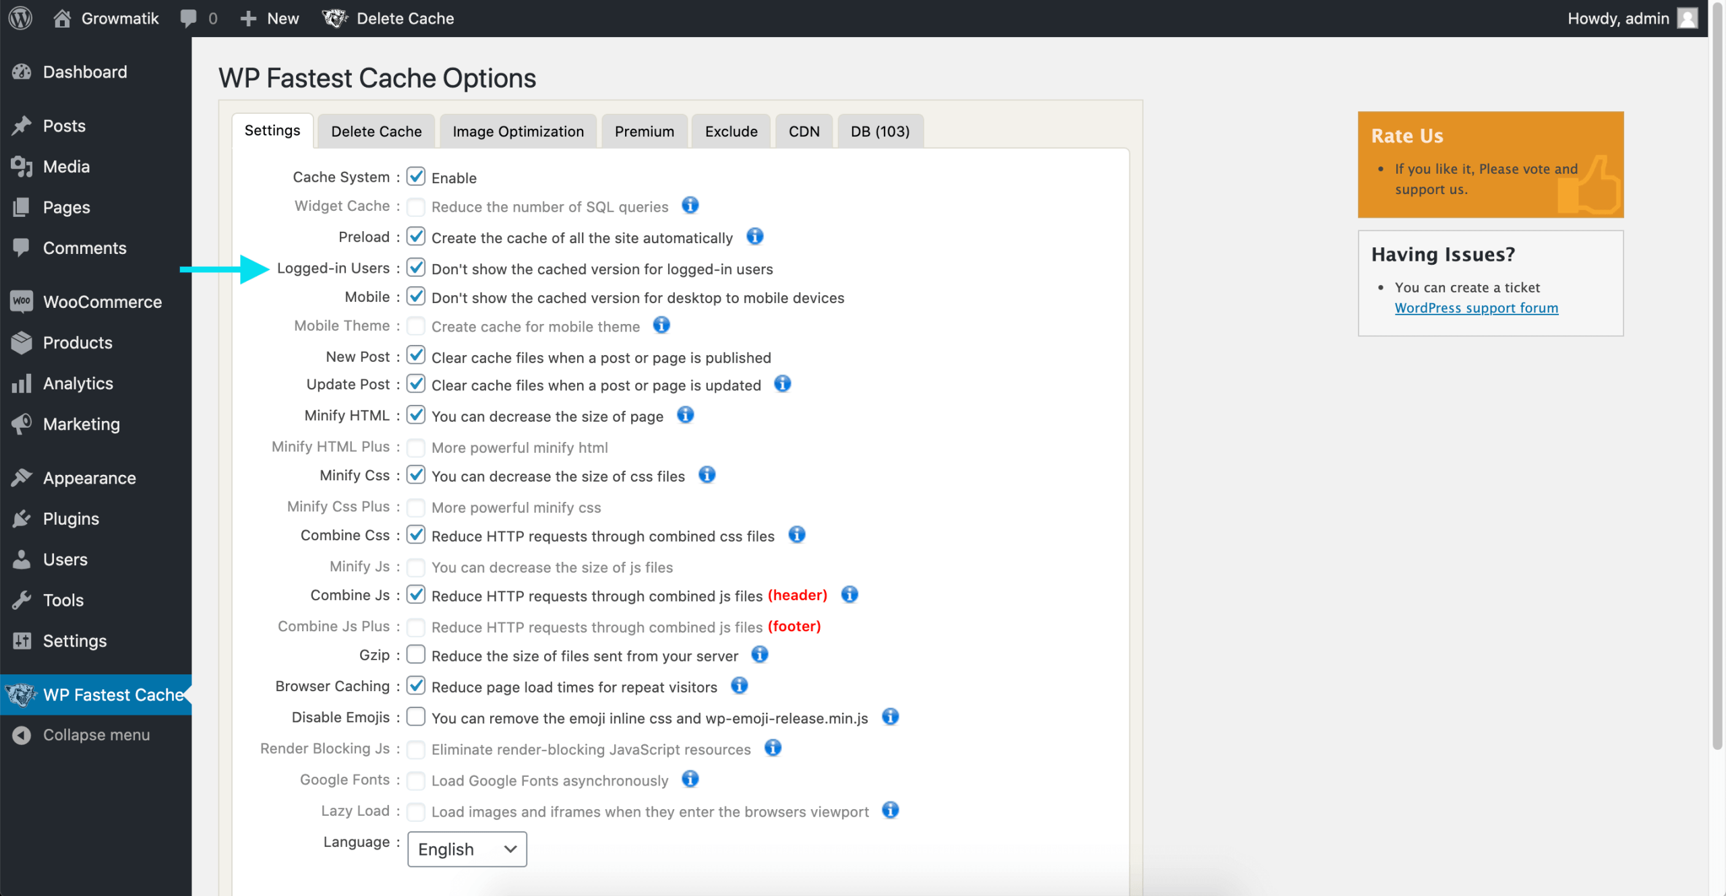Viewport: 1726px width, 896px height.
Task: Enable the Lazy Load checkbox
Action: coord(416,811)
